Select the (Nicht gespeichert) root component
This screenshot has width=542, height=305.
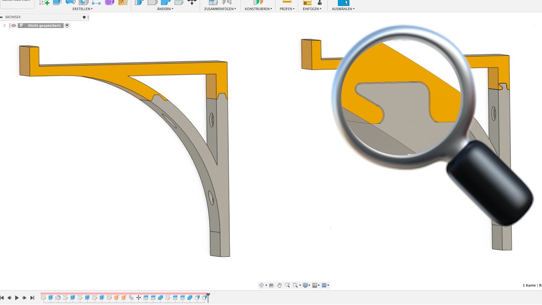[44, 25]
